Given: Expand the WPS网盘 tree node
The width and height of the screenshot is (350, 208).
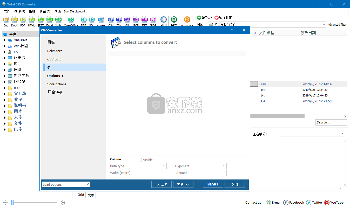Looking at the screenshot, I should (5, 46).
